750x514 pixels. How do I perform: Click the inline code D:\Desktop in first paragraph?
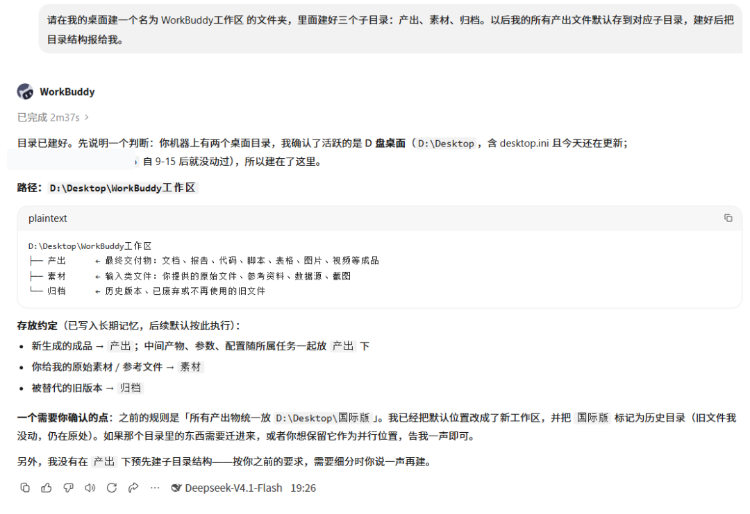tap(446, 144)
